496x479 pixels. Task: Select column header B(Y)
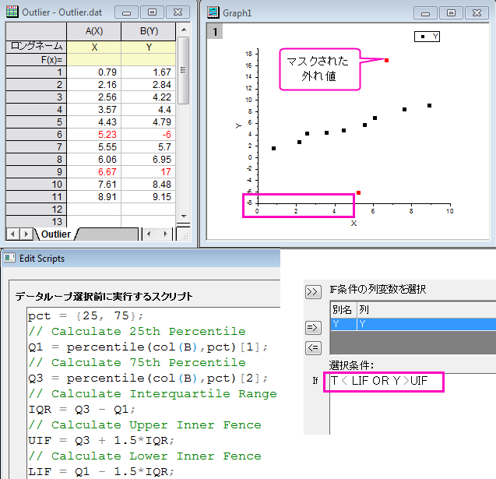(x=149, y=31)
